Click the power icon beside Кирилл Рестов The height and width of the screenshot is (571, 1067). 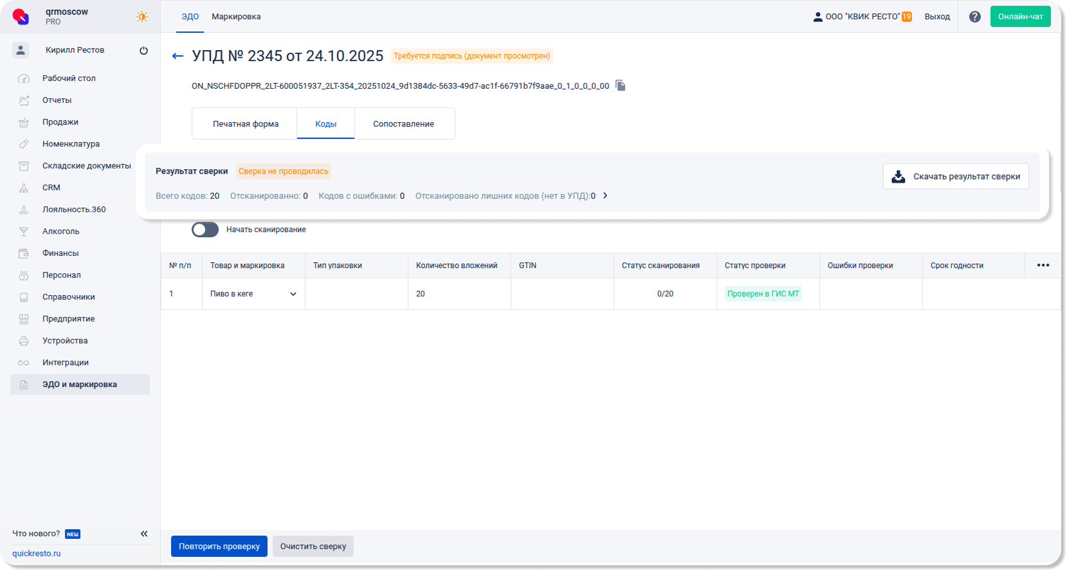143,50
